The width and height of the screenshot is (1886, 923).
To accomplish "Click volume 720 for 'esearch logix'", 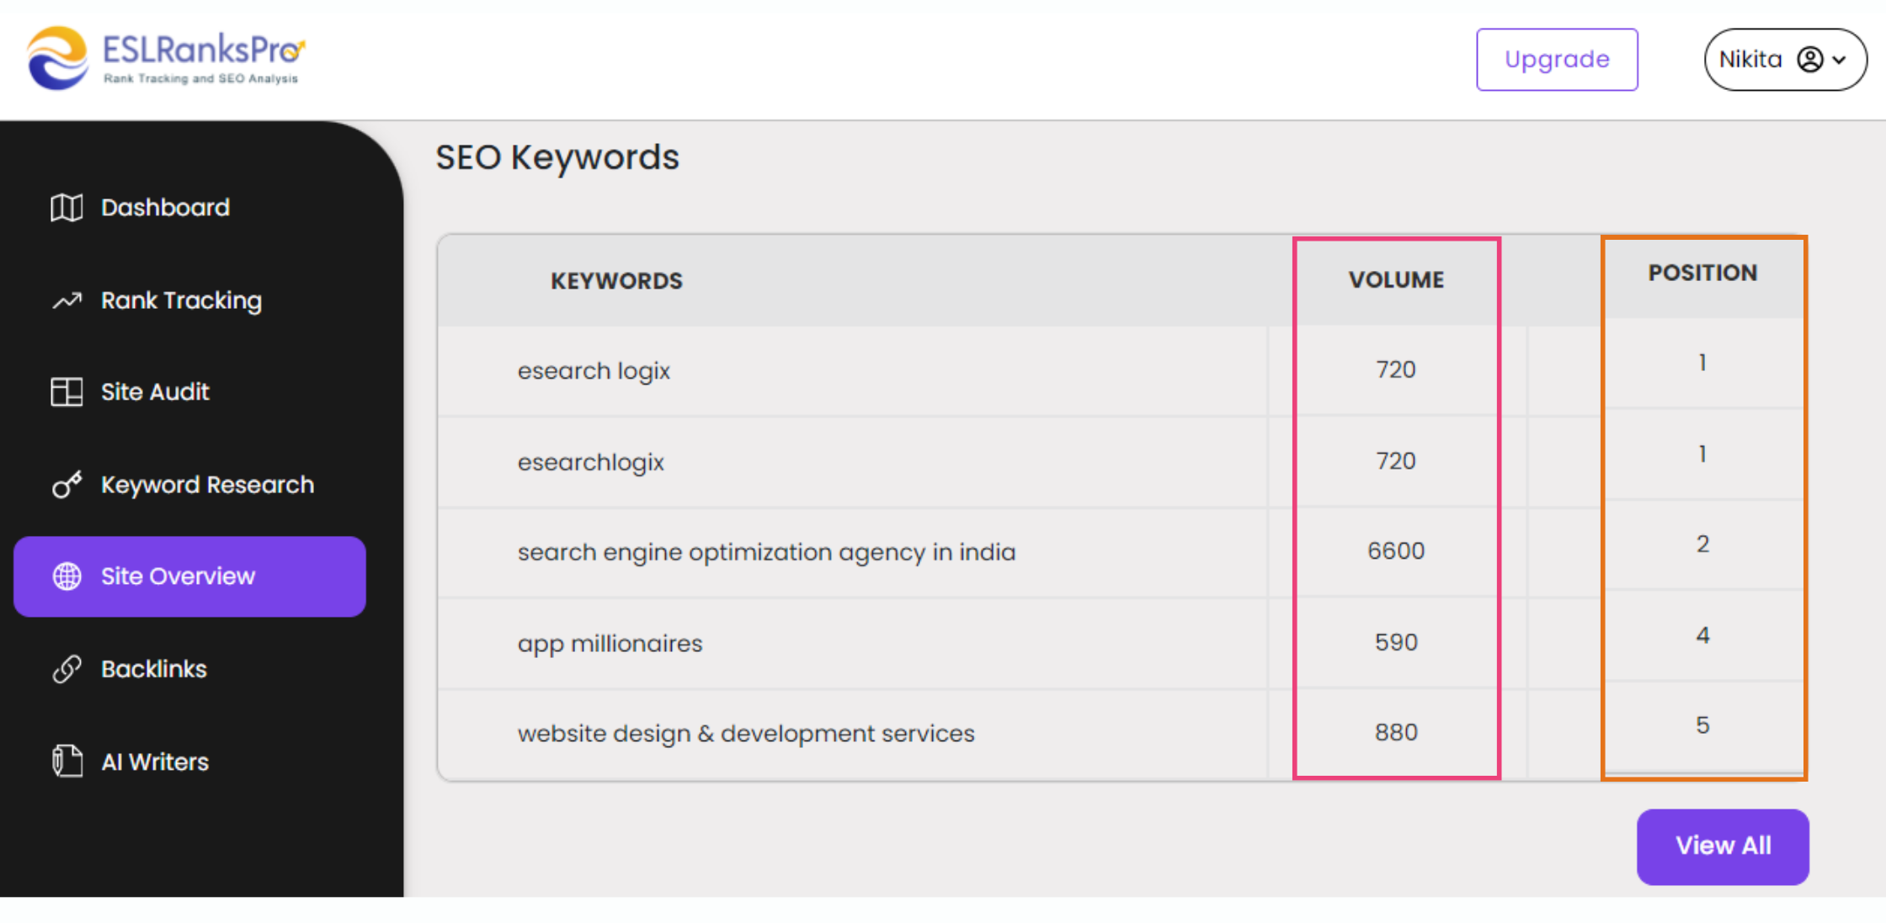I will 1396,369.
